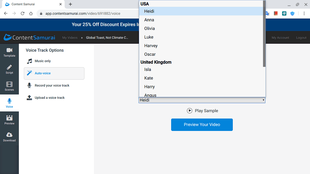Select Record your voice track option

[x=52, y=85]
